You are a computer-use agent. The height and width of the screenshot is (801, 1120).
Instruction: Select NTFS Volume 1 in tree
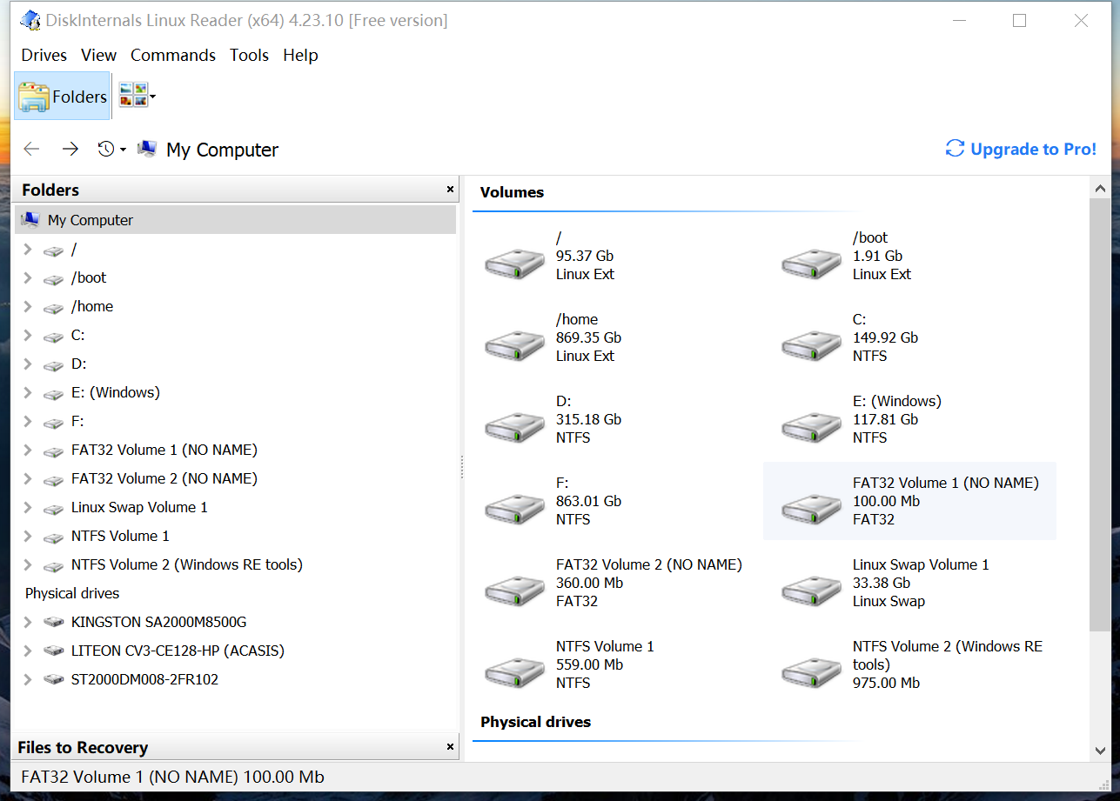[x=120, y=536]
